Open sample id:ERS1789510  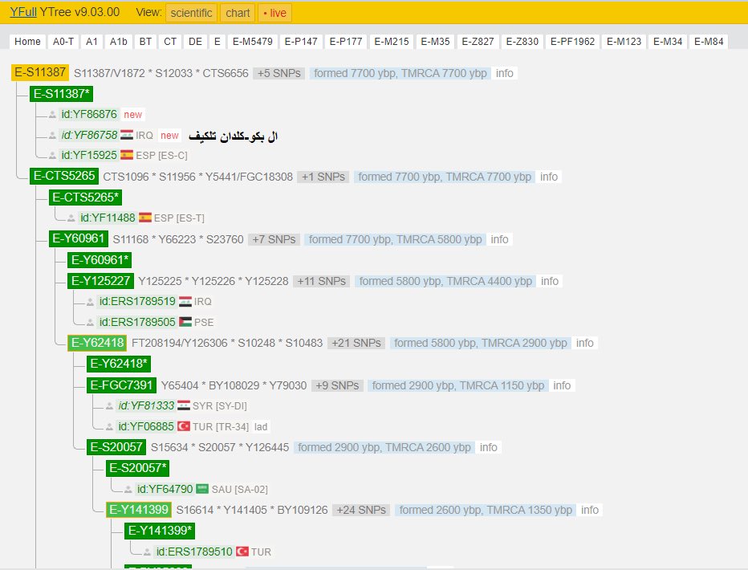click(x=194, y=552)
